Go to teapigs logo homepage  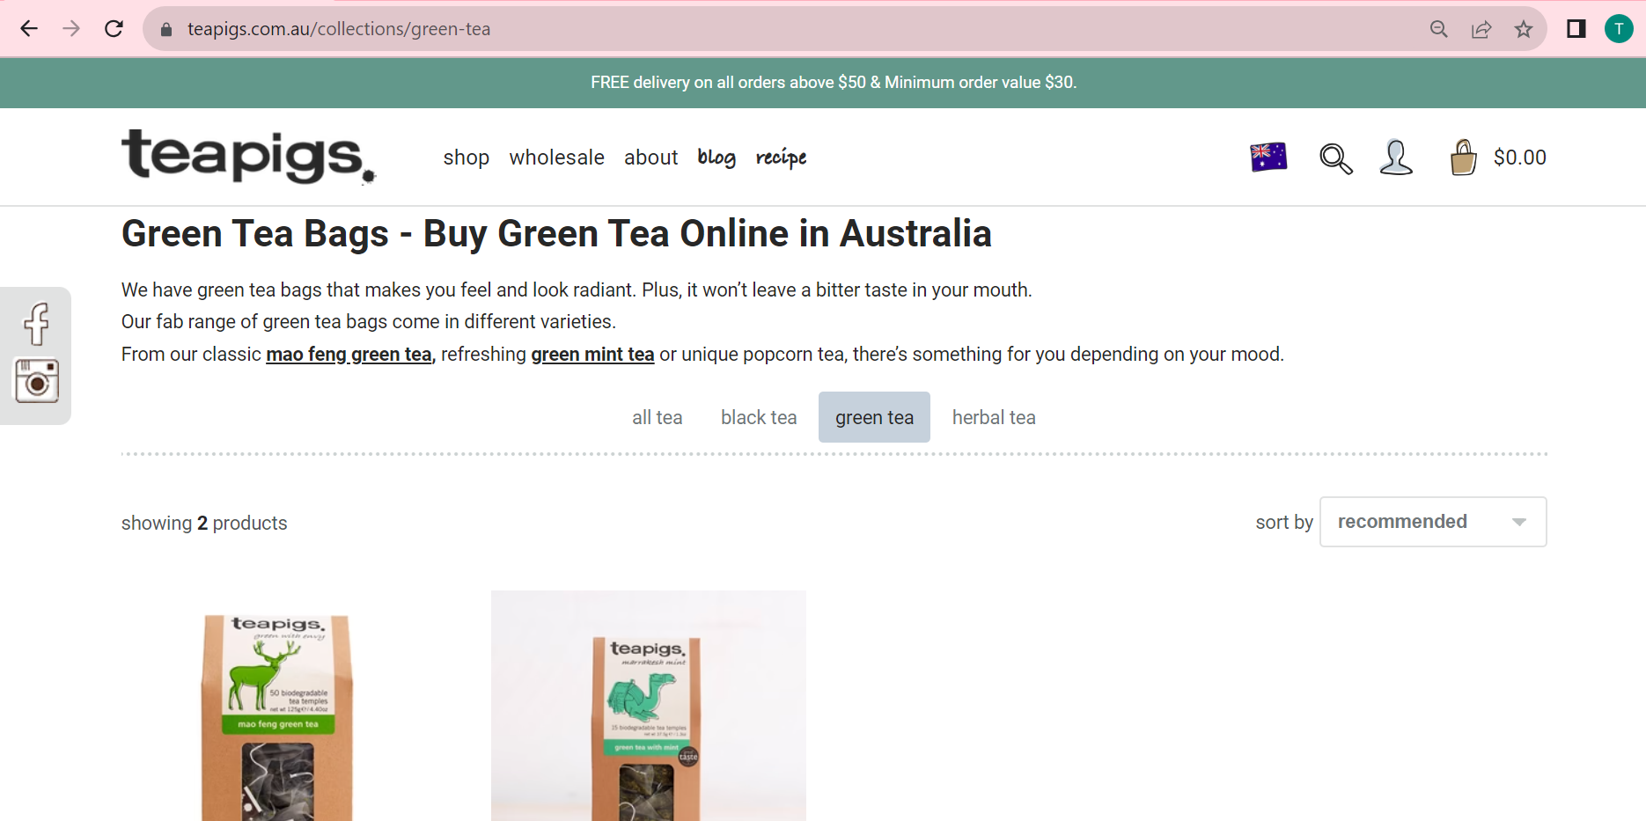tap(248, 157)
